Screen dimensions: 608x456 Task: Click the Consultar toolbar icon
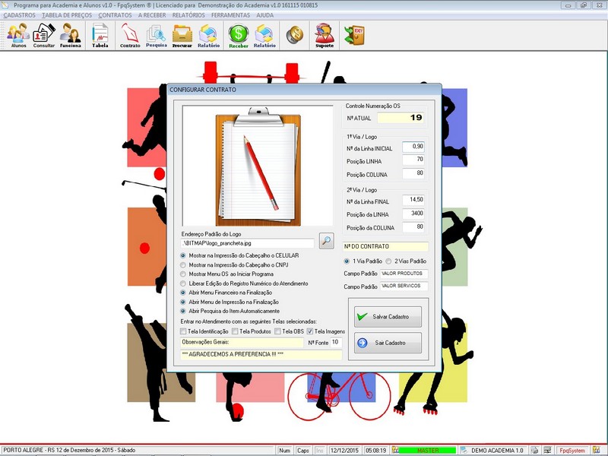[x=44, y=35]
